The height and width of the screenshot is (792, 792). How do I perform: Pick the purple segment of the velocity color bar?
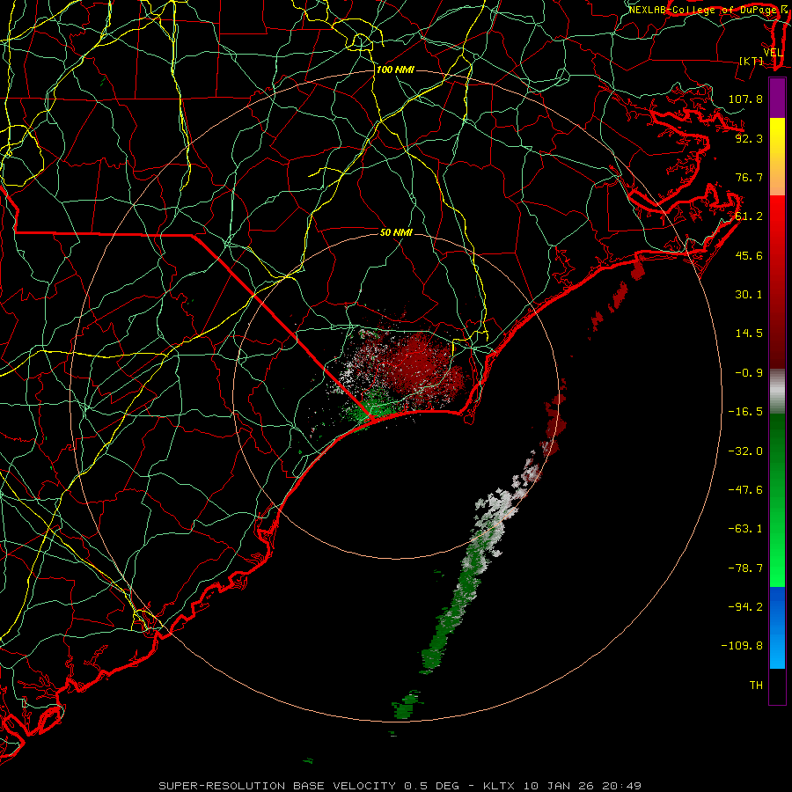777,98
